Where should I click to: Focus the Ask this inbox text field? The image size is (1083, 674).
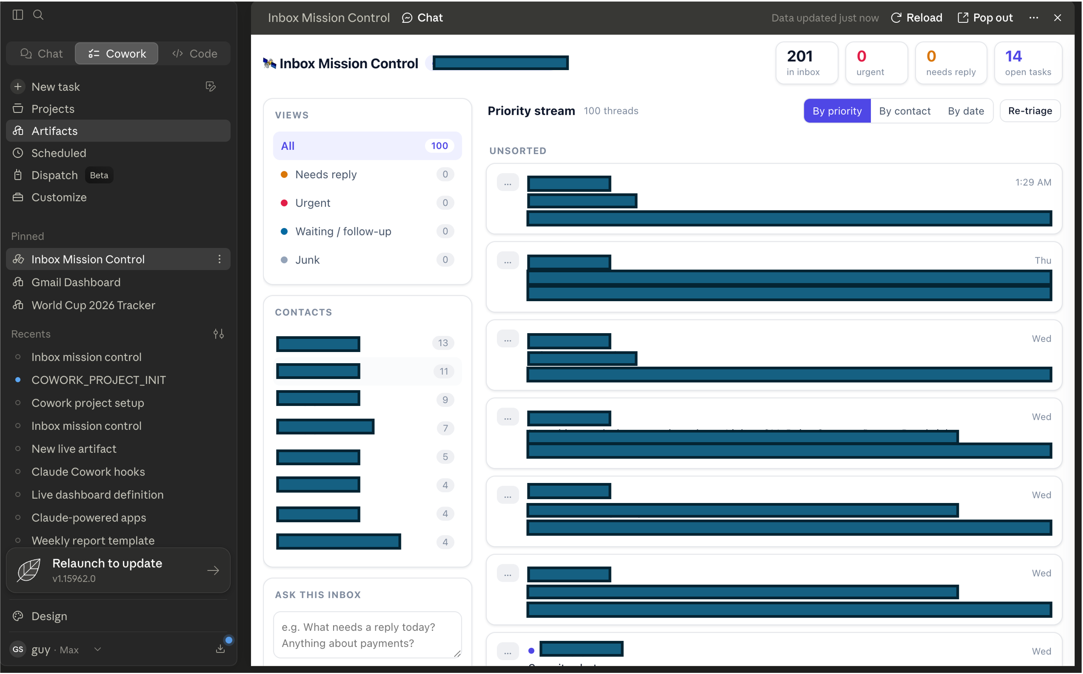tap(367, 635)
